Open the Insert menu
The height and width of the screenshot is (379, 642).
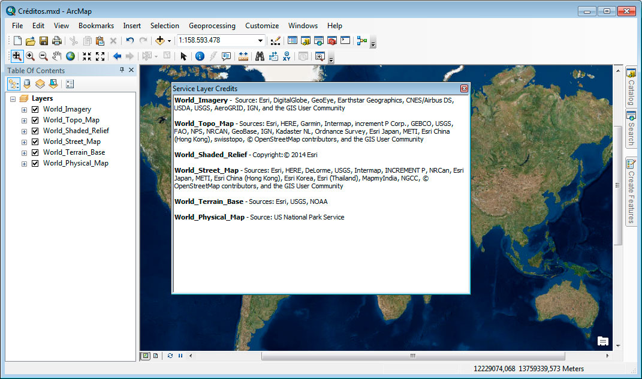click(132, 25)
